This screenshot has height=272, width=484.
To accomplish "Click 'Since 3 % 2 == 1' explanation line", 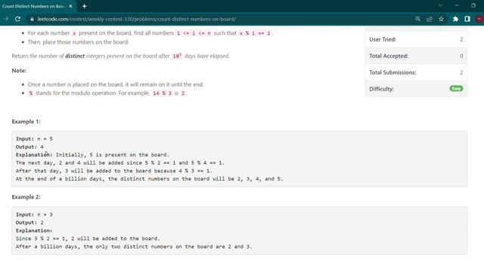I will coord(88,239).
